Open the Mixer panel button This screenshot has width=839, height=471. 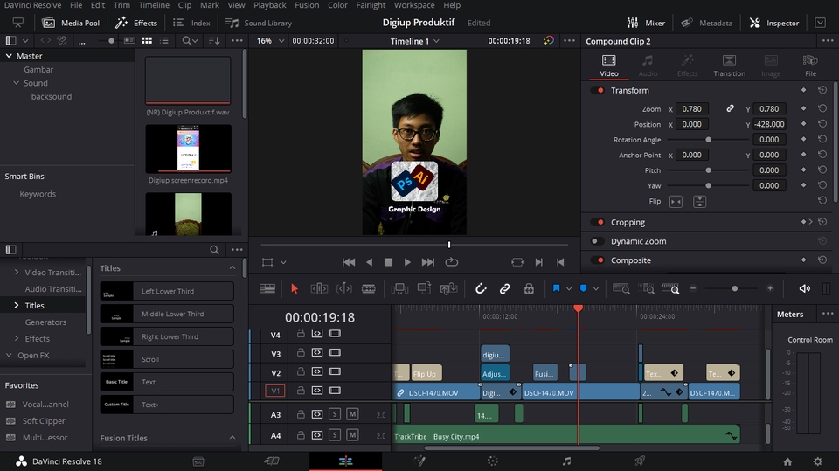(x=646, y=23)
